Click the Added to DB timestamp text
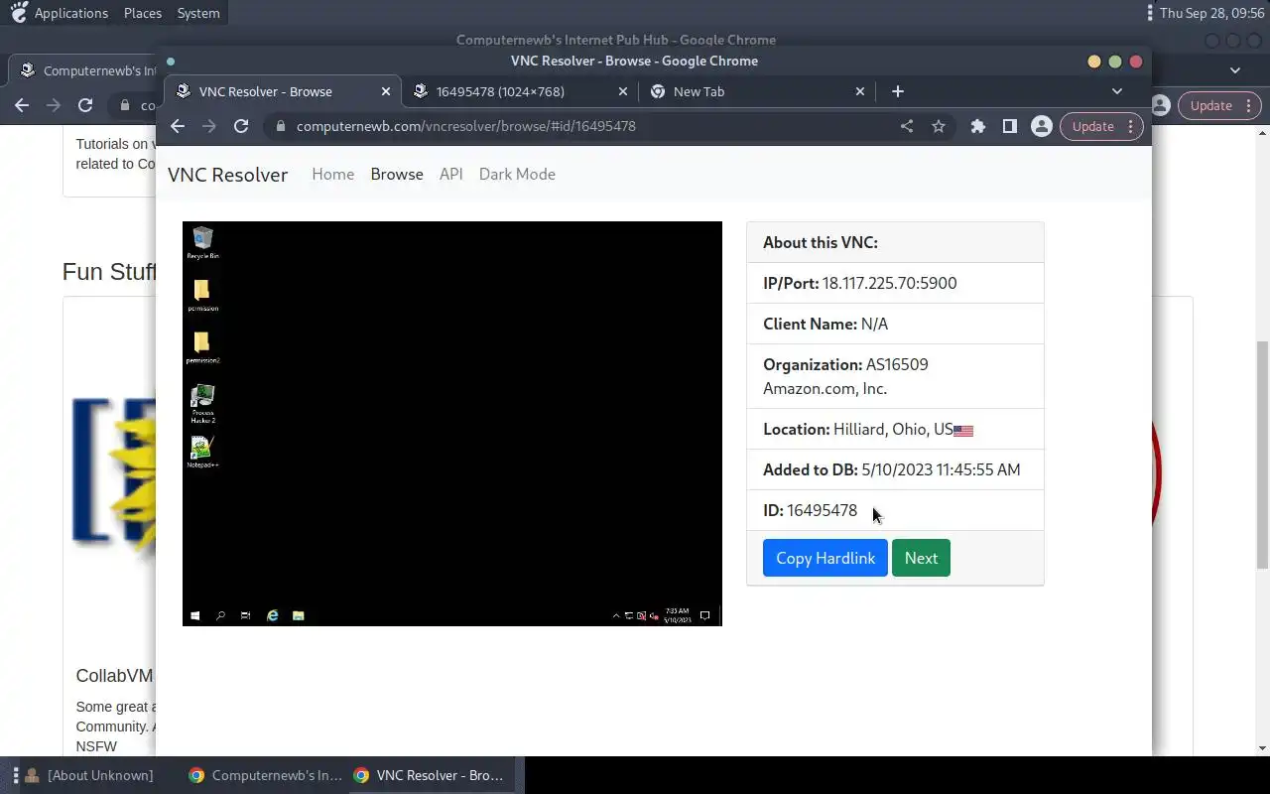Viewport: 1270px width, 794px height. (x=891, y=469)
